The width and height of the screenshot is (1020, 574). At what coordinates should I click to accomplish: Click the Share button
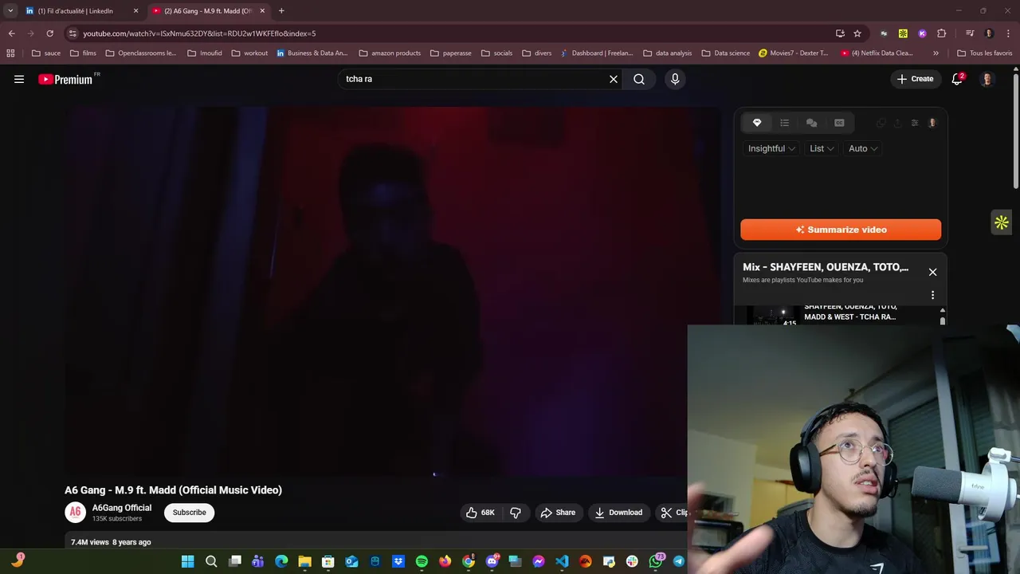(x=558, y=513)
